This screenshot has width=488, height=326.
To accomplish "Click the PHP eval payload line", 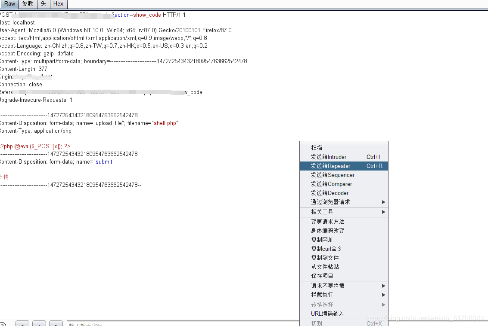I will tap(35, 146).
